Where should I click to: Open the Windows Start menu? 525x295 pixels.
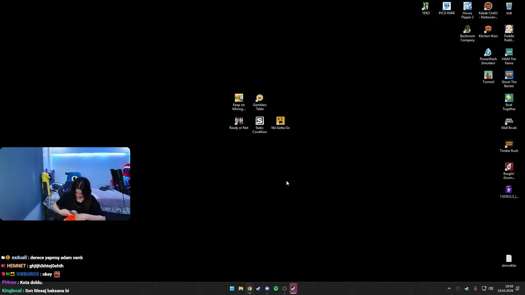[x=232, y=288]
